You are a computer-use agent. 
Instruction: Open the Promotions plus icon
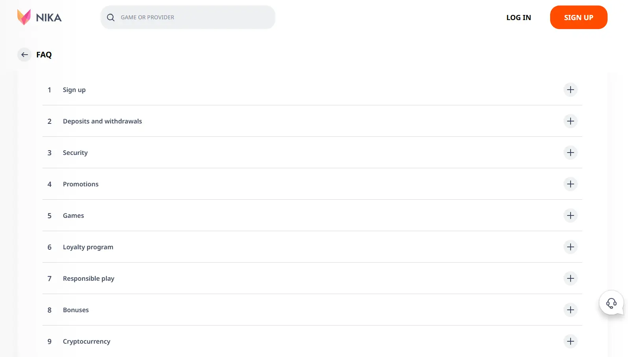[x=570, y=184]
